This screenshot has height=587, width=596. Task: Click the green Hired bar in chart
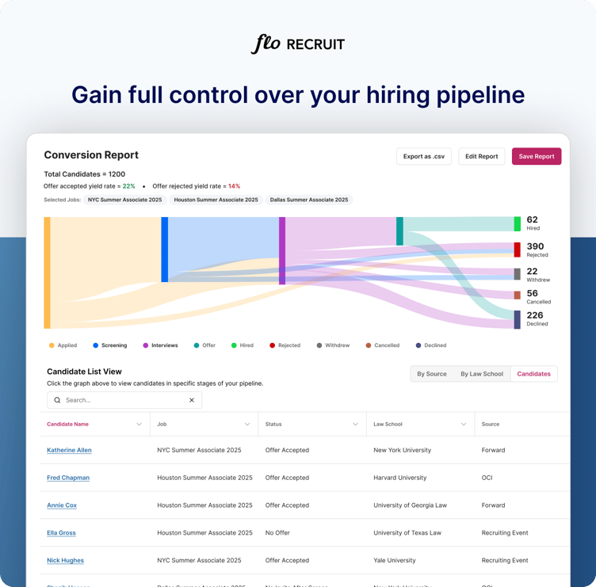(518, 223)
